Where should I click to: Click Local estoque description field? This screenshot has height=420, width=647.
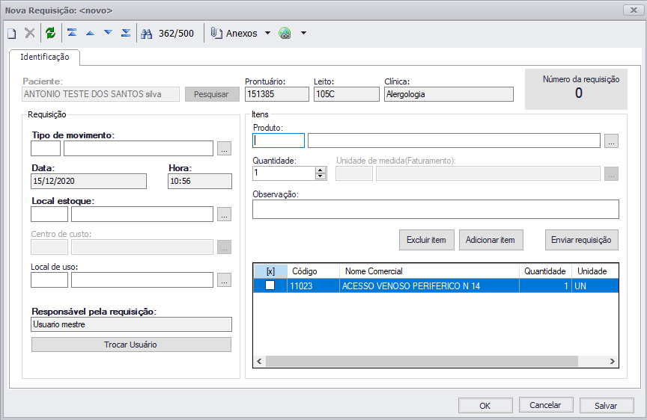click(142, 214)
